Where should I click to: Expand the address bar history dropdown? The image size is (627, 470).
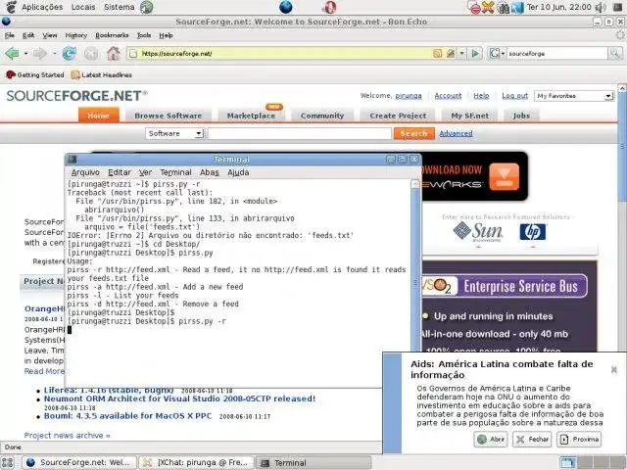tap(461, 53)
